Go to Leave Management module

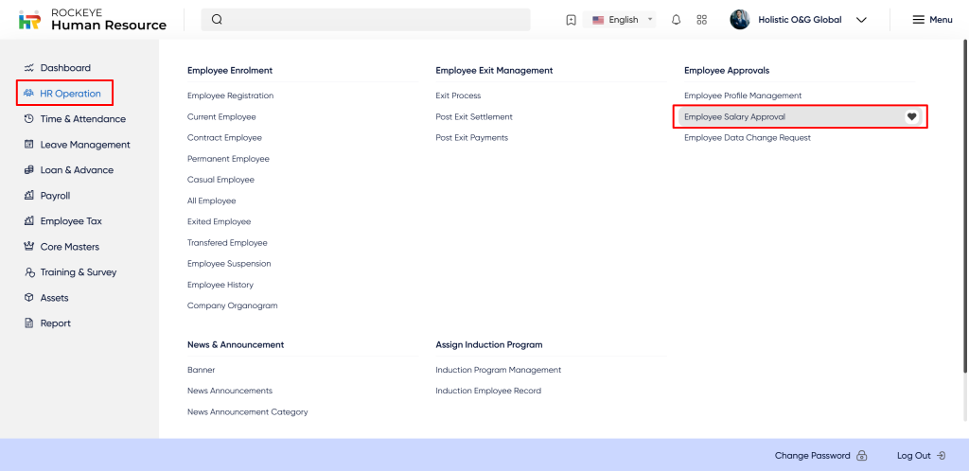84,145
